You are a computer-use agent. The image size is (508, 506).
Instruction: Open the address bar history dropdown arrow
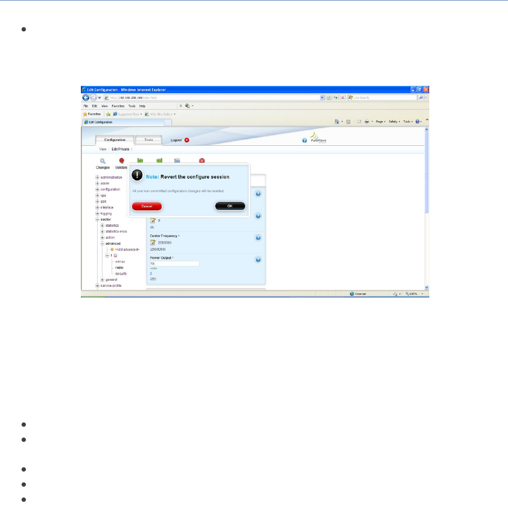coord(322,98)
